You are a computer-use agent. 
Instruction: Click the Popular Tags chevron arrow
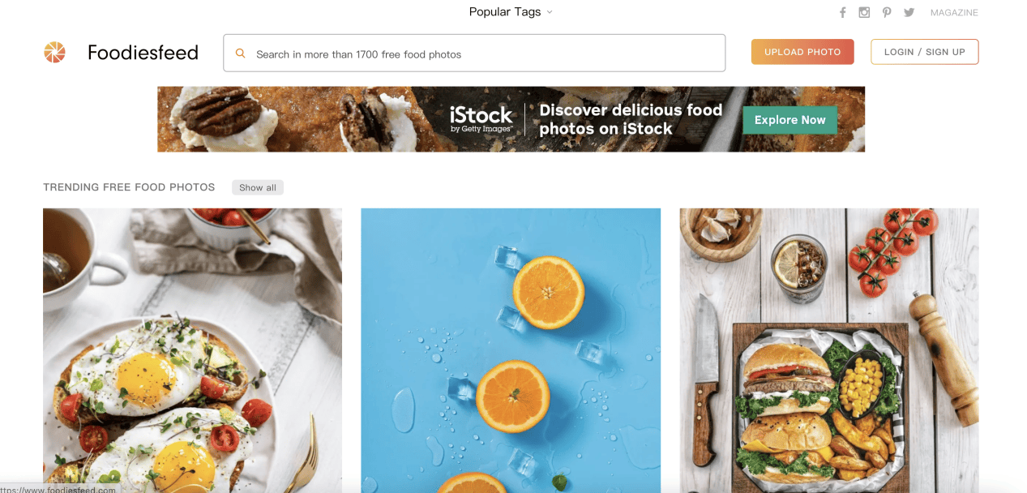[550, 12]
